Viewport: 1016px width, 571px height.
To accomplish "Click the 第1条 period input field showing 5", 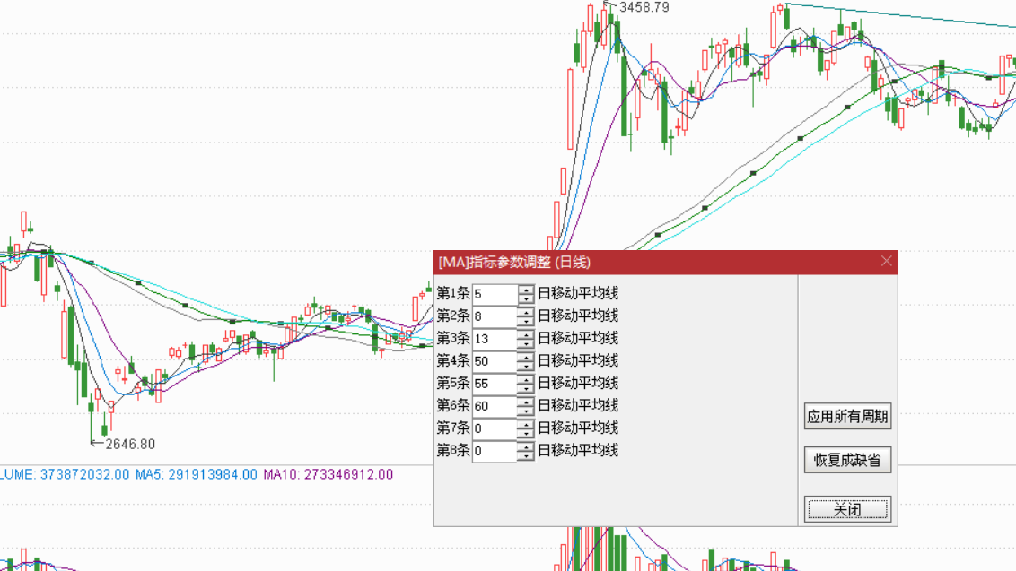I will (x=495, y=294).
